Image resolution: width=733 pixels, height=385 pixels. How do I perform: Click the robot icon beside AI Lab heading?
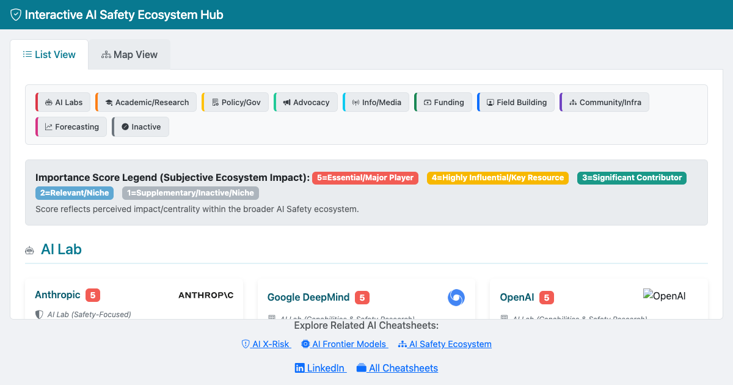point(29,250)
